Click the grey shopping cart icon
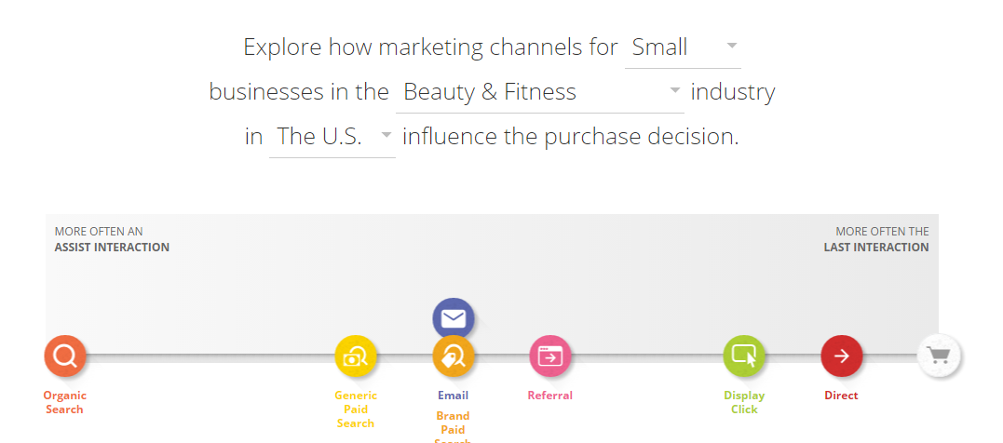The image size is (1003, 443). click(x=939, y=356)
